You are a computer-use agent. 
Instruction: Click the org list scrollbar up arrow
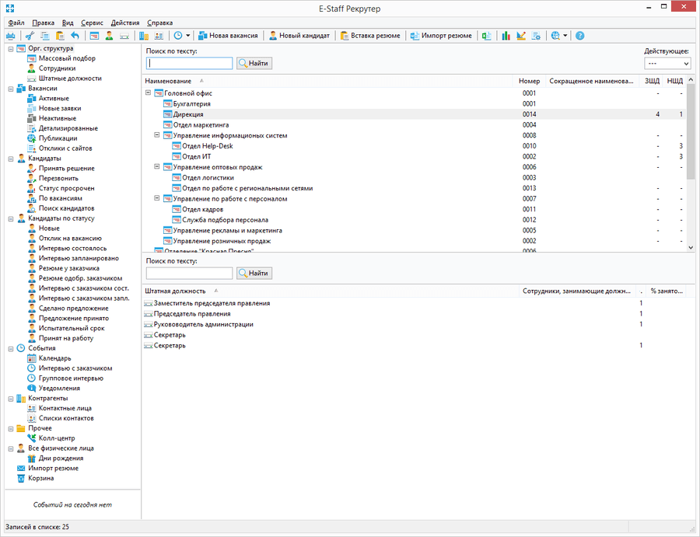tap(691, 79)
